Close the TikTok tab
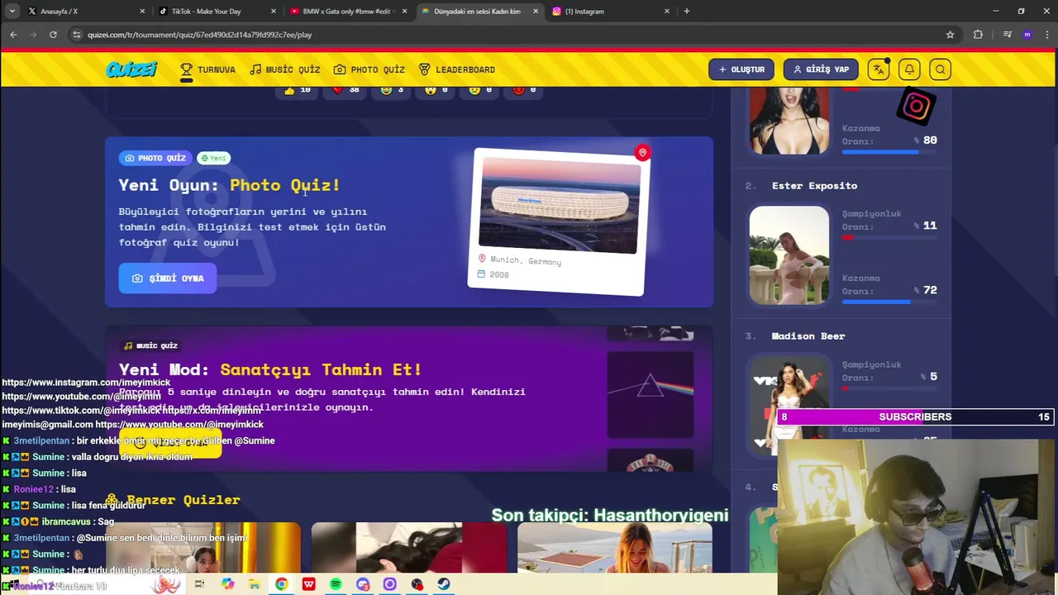The height and width of the screenshot is (595, 1058). 274,12
